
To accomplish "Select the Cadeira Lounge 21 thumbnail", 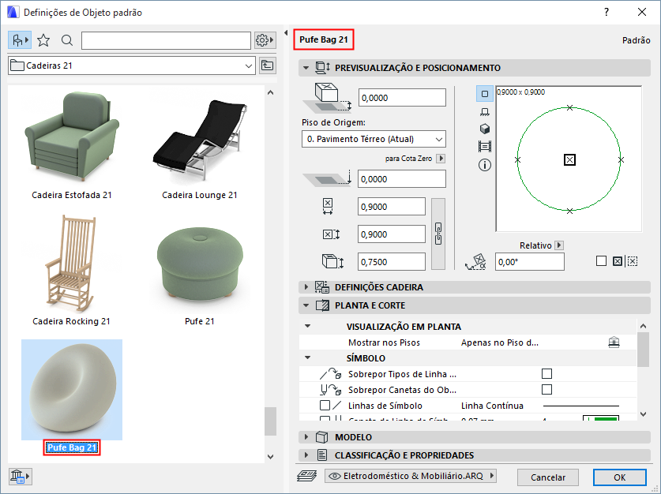I will coord(199,146).
